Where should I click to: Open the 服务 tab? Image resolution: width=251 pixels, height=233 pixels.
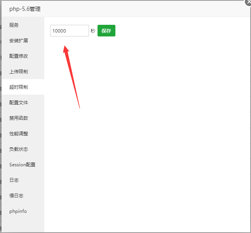(x=23, y=25)
